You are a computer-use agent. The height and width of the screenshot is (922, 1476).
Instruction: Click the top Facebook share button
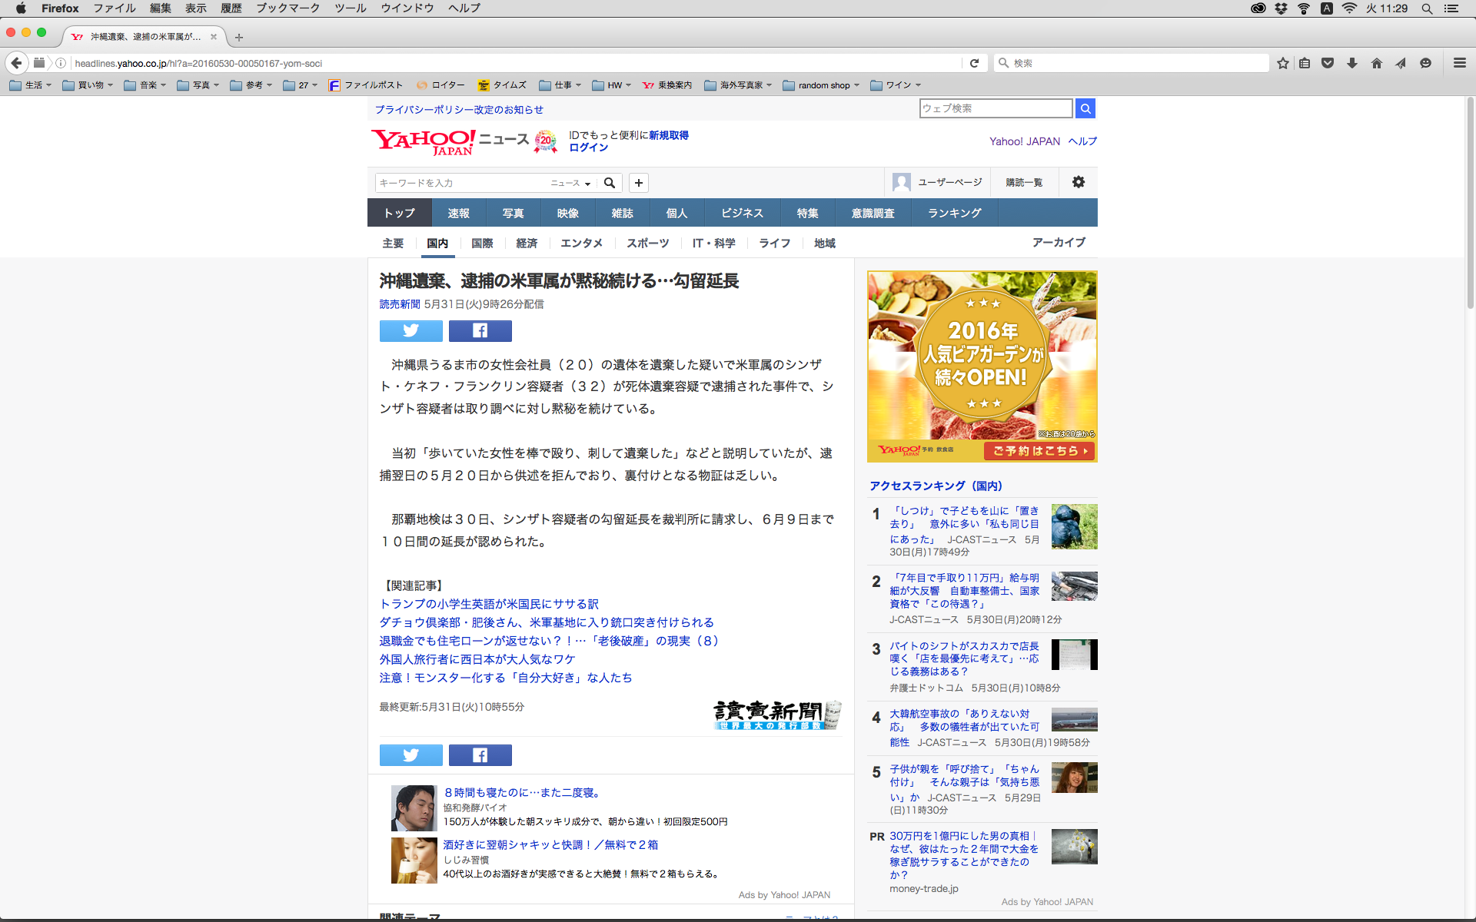480,330
